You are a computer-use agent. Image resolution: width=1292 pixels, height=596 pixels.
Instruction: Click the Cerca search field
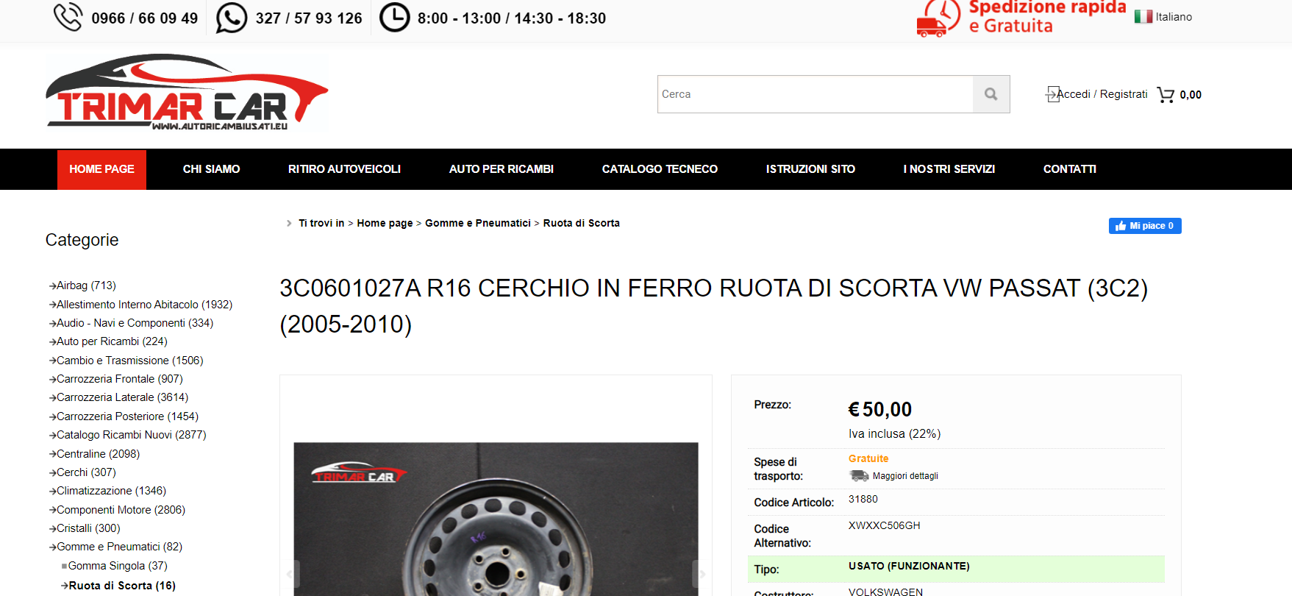click(815, 94)
